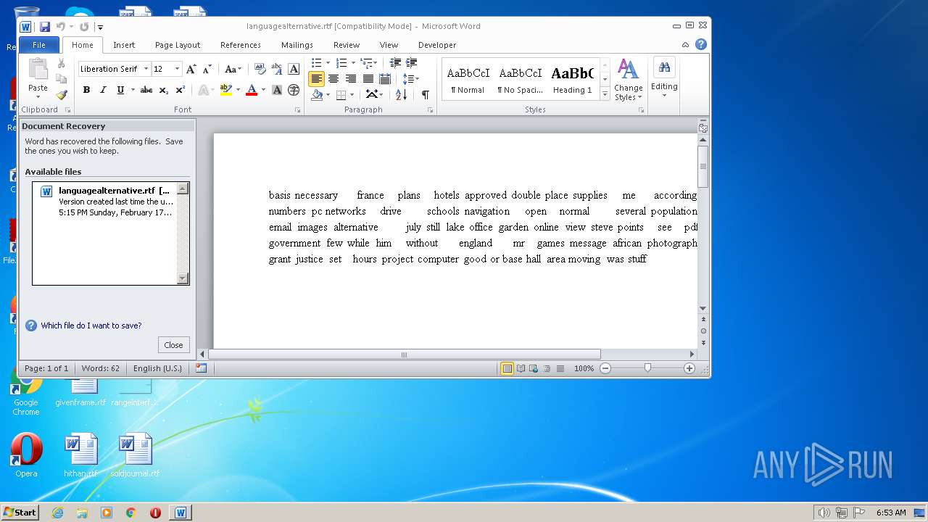Click Print Layout view button
This screenshot has width=928, height=522.
(x=507, y=368)
